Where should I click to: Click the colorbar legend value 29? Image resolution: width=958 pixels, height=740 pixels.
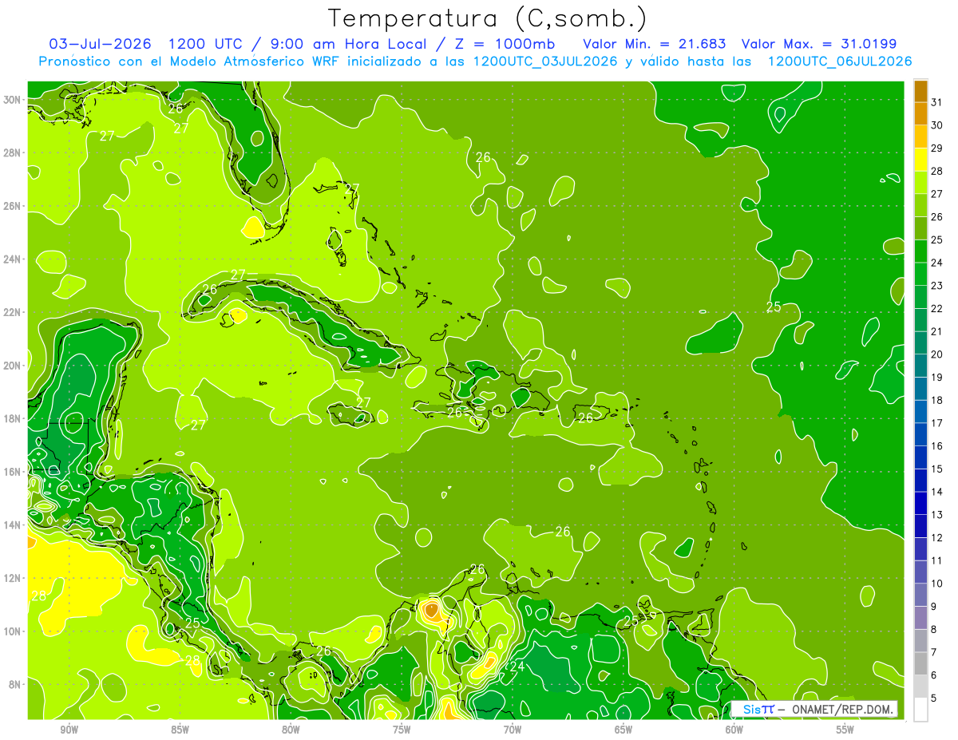pos(936,148)
